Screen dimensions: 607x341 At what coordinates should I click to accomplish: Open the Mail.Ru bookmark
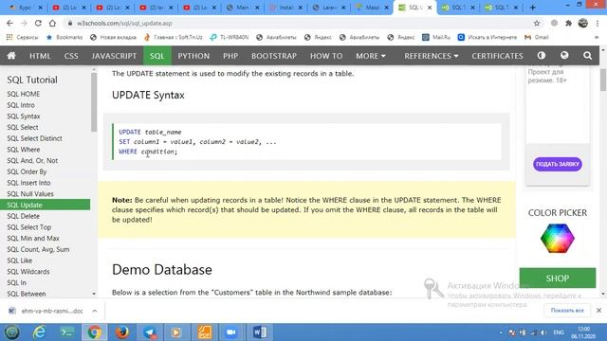436,37
